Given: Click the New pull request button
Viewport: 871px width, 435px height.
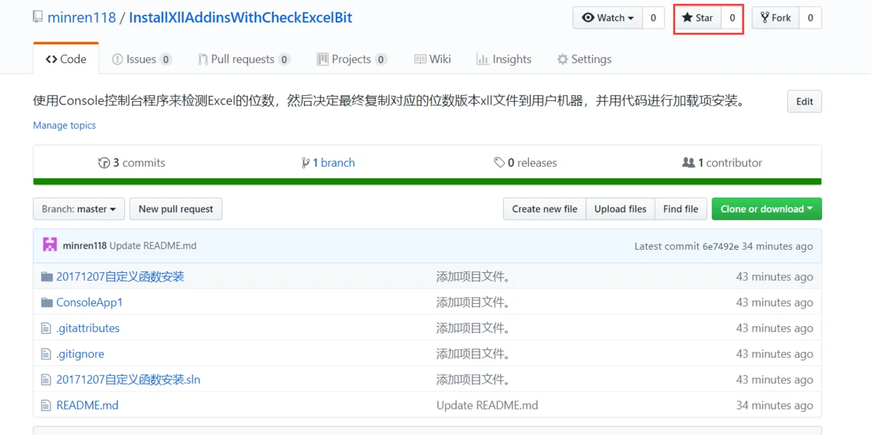Looking at the screenshot, I should [176, 209].
